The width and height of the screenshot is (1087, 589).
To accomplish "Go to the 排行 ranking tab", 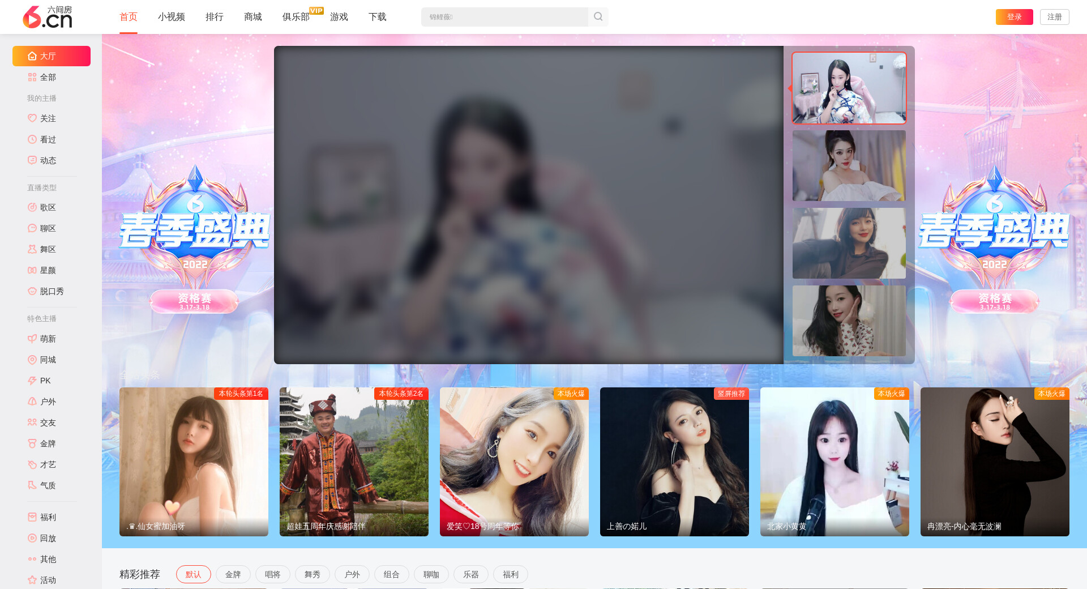I will point(214,17).
